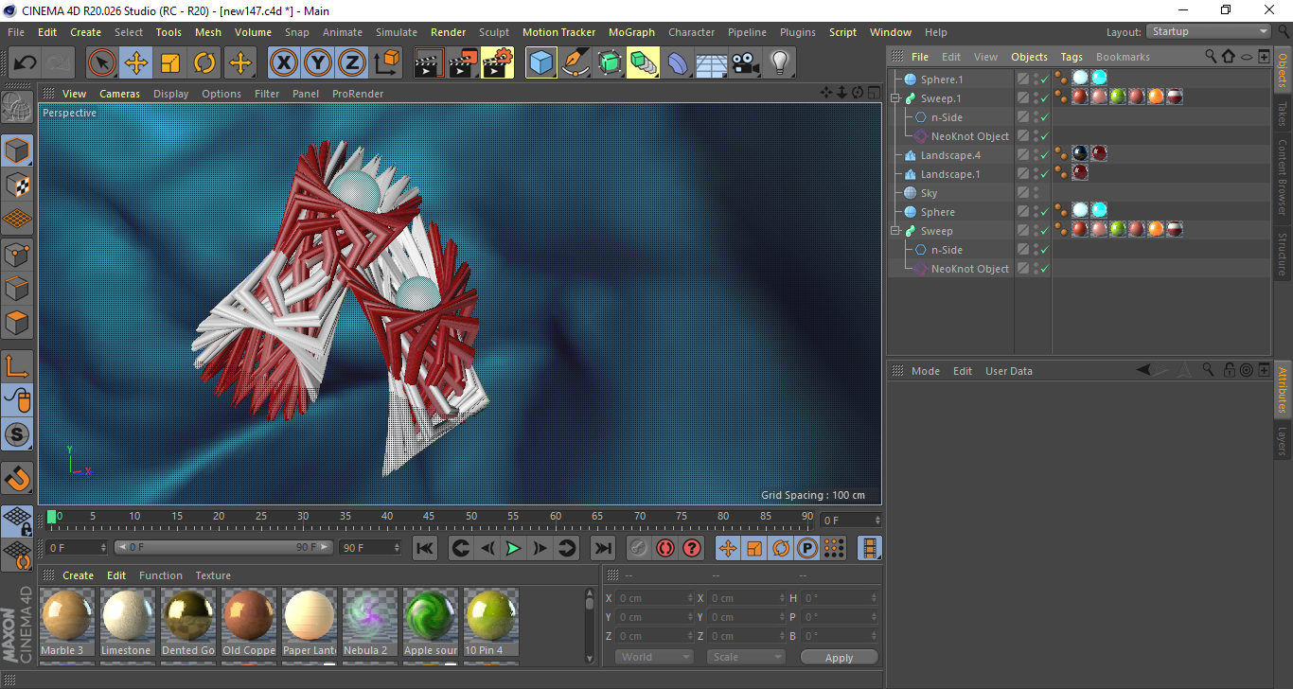The image size is (1293, 689).
Task: Click the X position input field
Action: (654, 598)
